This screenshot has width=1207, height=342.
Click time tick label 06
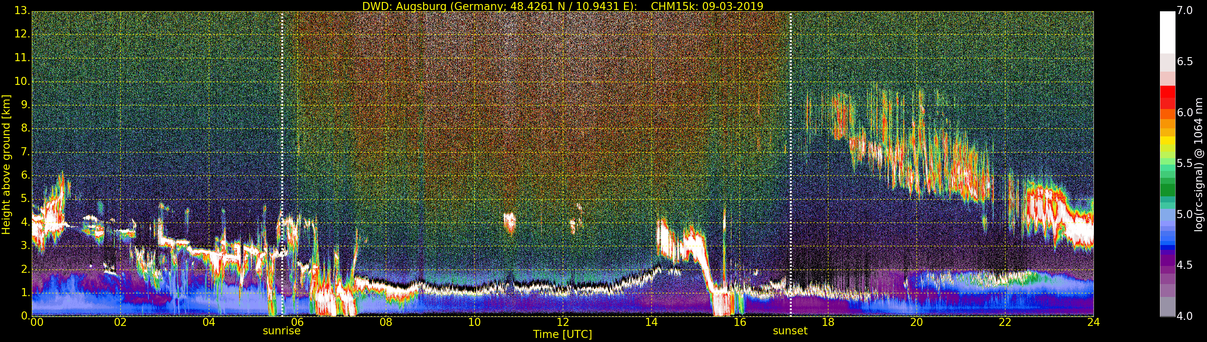(x=298, y=322)
